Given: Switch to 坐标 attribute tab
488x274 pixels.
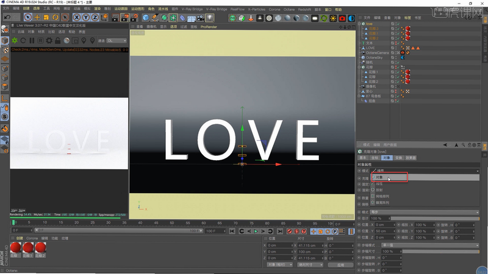Looking at the screenshot, I should (375, 158).
